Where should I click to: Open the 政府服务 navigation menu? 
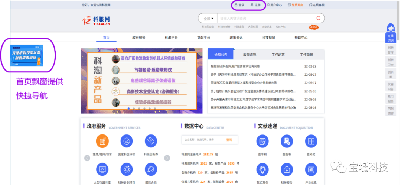[138, 38]
